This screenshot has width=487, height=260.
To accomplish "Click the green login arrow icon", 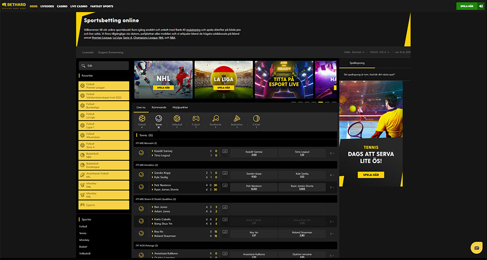I will [x=481, y=6].
